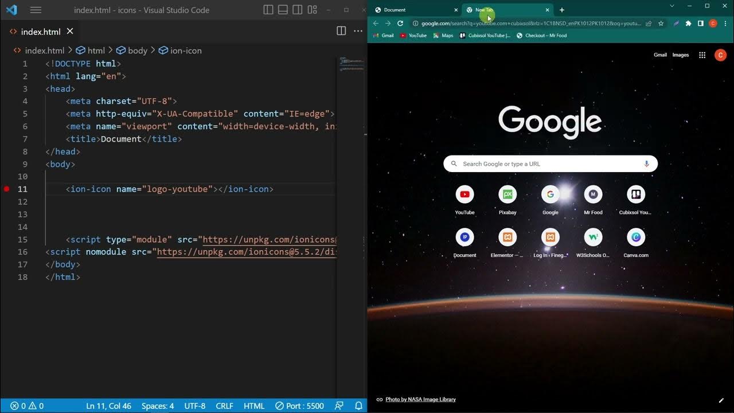Screen dimensions: 734x413
Task: Click the Chrome address bar URL
Action: click(531, 24)
